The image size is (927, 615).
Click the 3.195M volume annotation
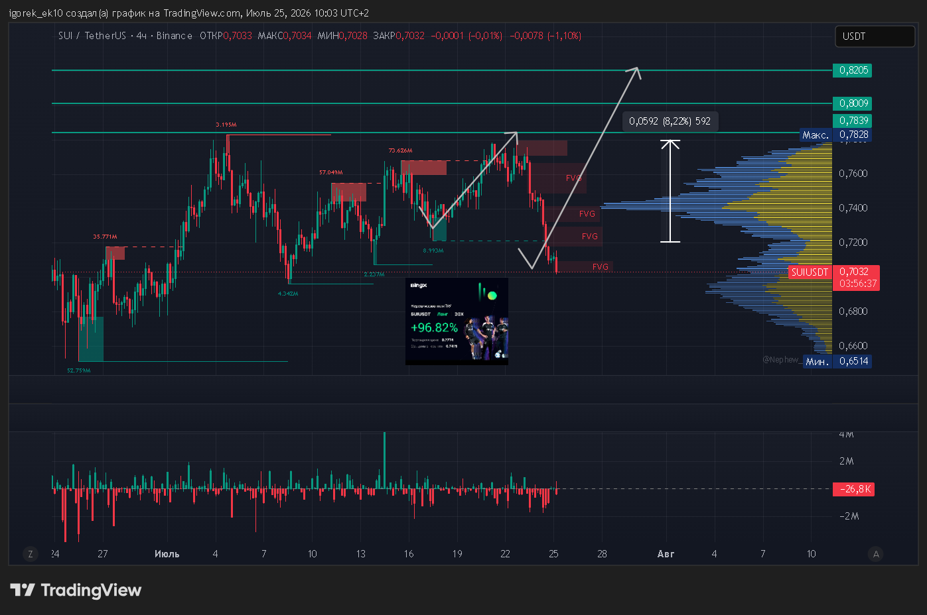click(226, 125)
